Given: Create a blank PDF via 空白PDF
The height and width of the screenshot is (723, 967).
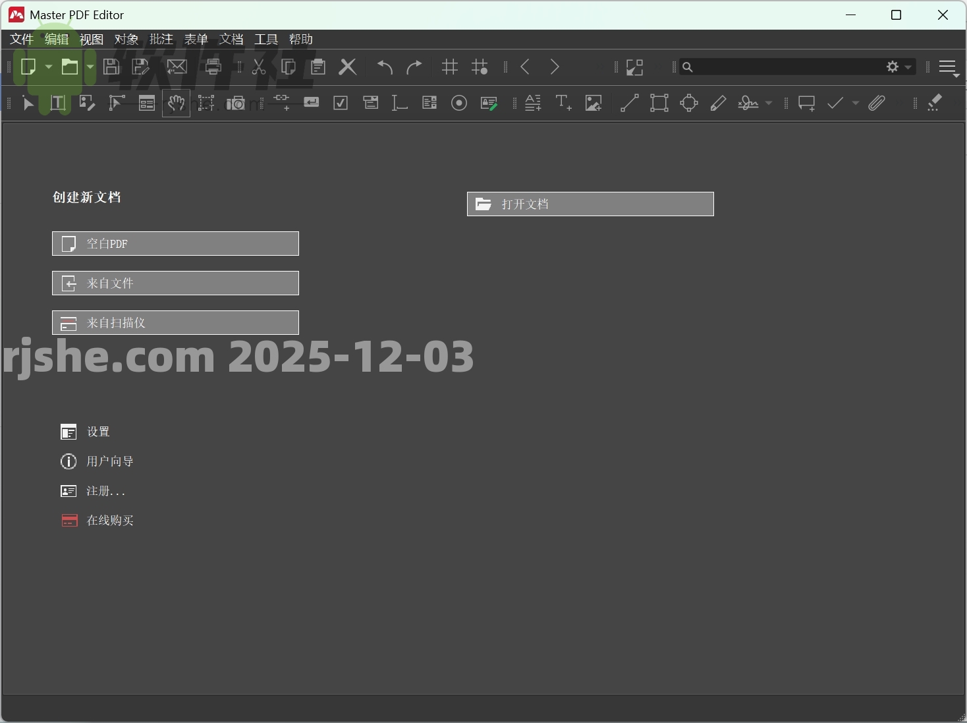Looking at the screenshot, I should tap(175, 243).
